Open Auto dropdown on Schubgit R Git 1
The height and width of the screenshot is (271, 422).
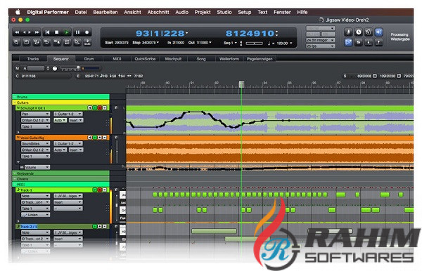(60, 120)
